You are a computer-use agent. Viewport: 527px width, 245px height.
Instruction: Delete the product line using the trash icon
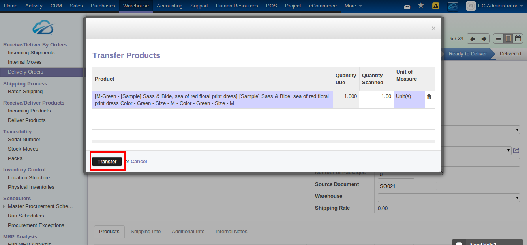[x=429, y=96]
